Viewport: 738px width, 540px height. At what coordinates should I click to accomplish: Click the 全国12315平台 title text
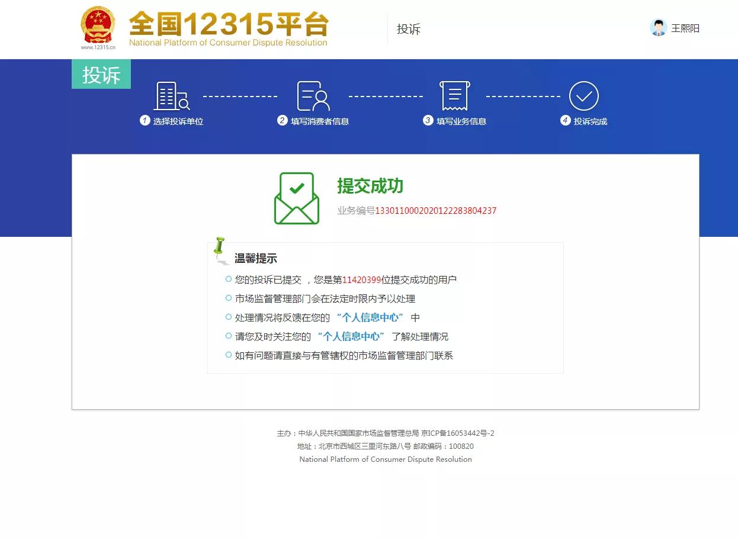pyautogui.click(x=228, y=24)
